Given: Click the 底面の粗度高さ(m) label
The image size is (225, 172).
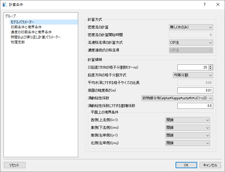Looking at the screenshot, I should pos(102,90).
